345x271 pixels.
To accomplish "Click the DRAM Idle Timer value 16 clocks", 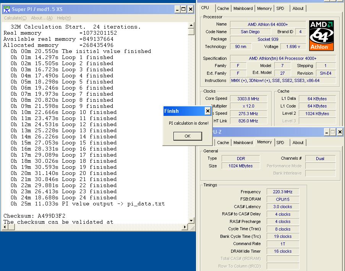I will tap(283, 251).
